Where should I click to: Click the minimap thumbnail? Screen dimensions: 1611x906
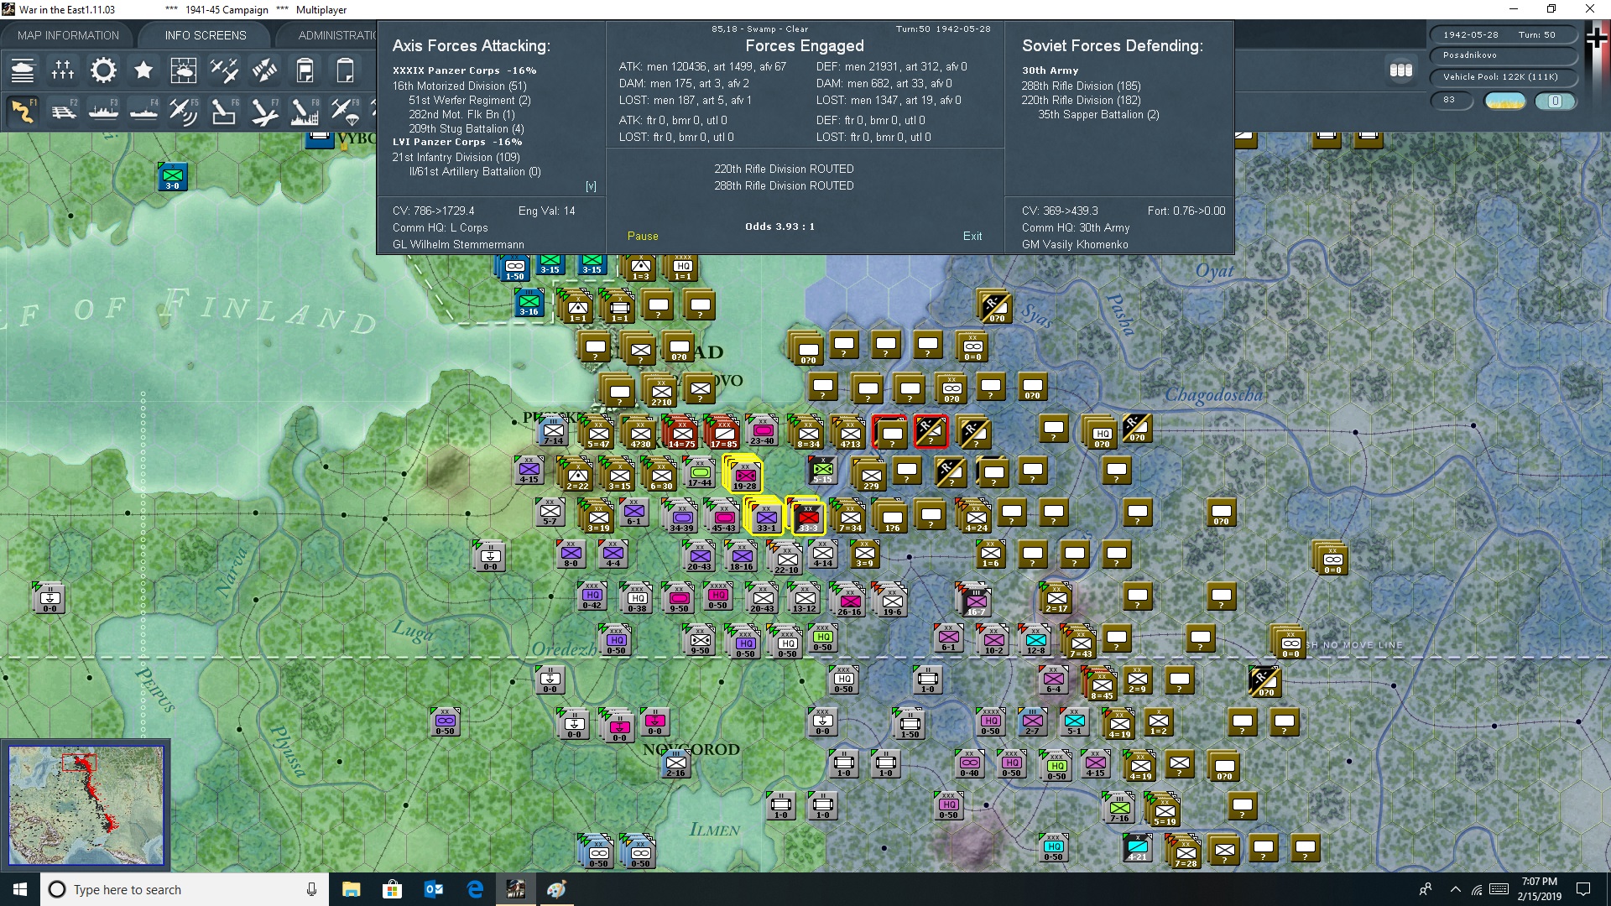point(86,805)
